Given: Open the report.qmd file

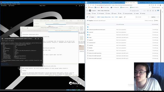Looking at the screenshot, I should [95, 59].
